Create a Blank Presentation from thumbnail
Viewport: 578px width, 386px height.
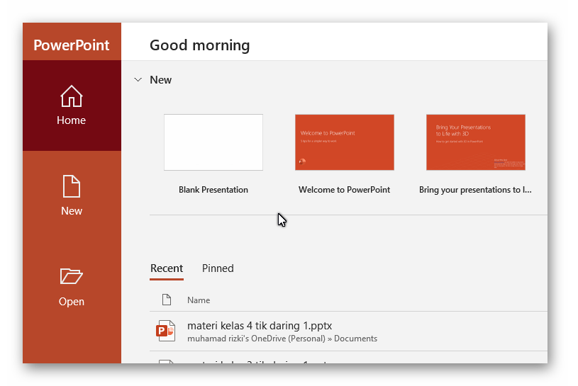tap(213, 142)
